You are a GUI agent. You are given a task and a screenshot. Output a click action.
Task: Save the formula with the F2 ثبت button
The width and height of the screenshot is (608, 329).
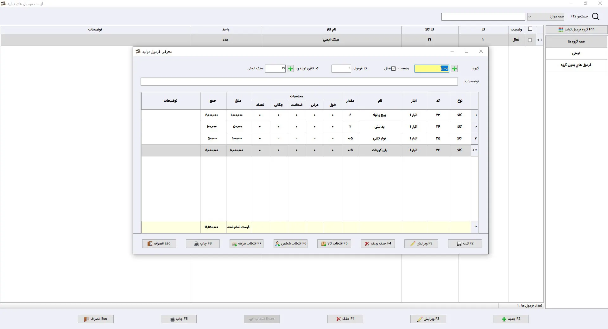(x=465, y=244)
